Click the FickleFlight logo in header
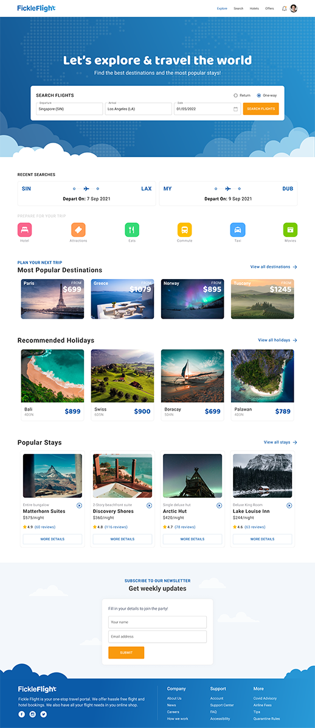This screenshot has height=728, width=315. pyautogui.click(x=36, y=8)
